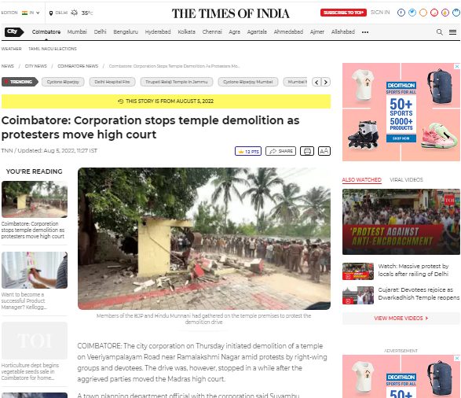Image resolution: width=461 pixels, height=398 pixels.
Task: Show previous trending topics arrow
Action: (x=316, y=82)
